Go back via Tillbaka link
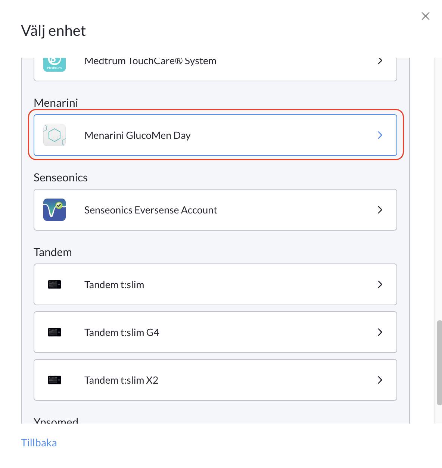The image size is (442, 468). coord(39,443)
